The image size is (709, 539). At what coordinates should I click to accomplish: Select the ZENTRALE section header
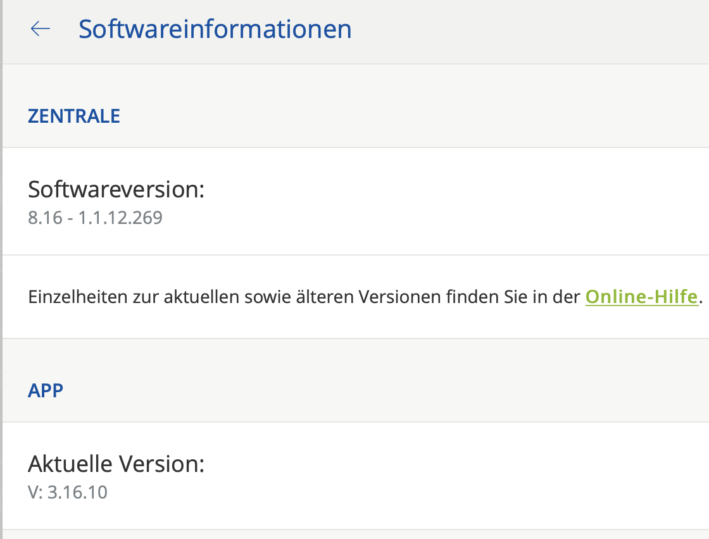[74, 116]
